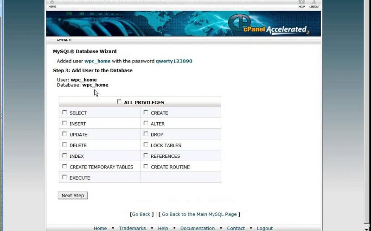
Task: Click the Go Back link
Action: click(x=141, y=214)
